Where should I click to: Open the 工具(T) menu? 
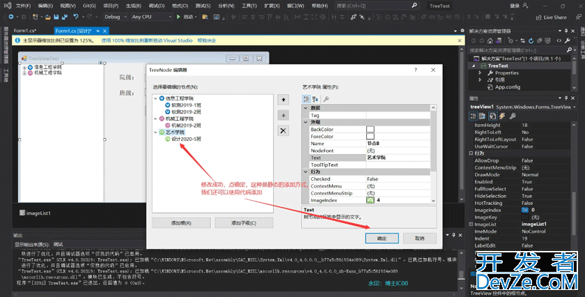[x=249, y=6]
